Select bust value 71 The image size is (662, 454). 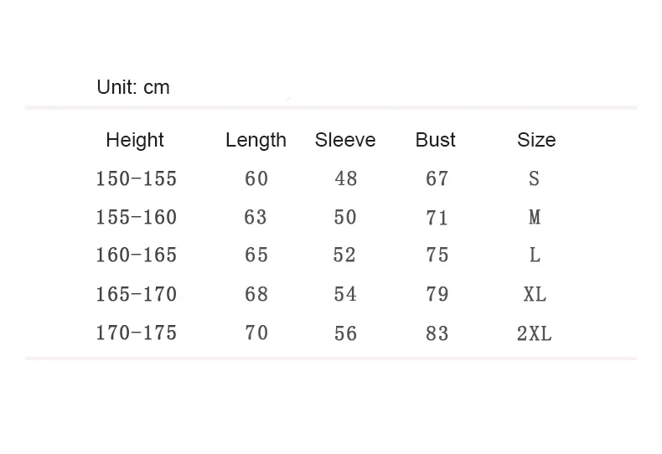(x=437, y=218)
